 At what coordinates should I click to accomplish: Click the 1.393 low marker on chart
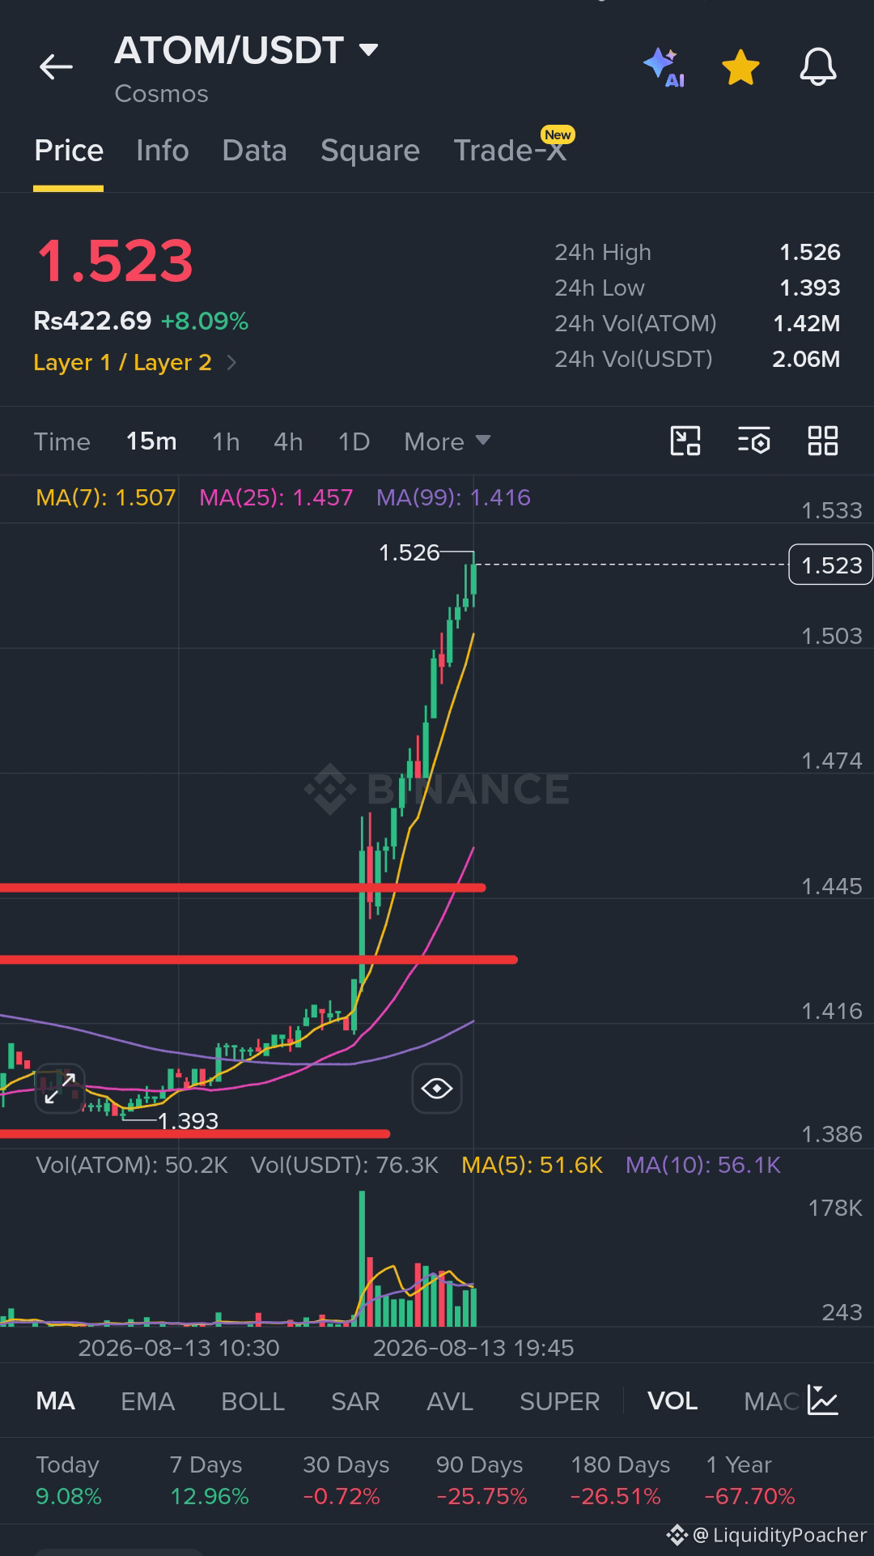tap(188, 1121)
